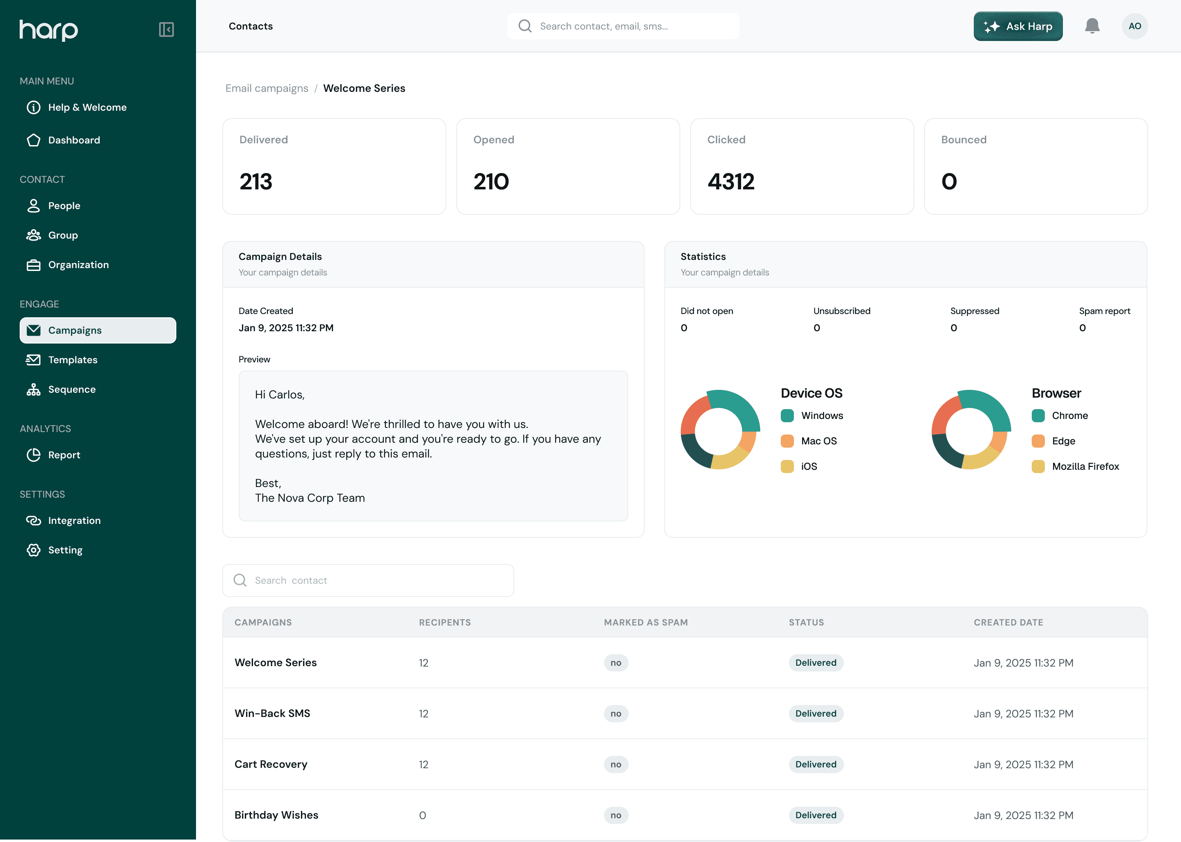
Task: Click the Group users icon
Action: pyautogui.click(x=34, y=235)
